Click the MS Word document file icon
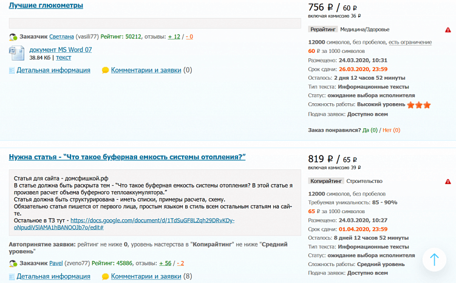456x283 pixels. tap(16, 53)
